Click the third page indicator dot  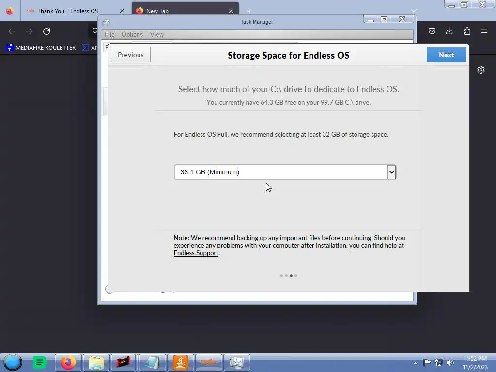tap(291, 276)
